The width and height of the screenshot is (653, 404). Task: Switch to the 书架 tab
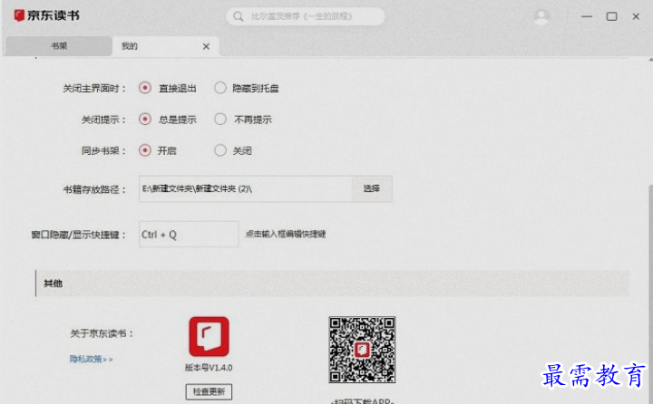tap(59, 46)
